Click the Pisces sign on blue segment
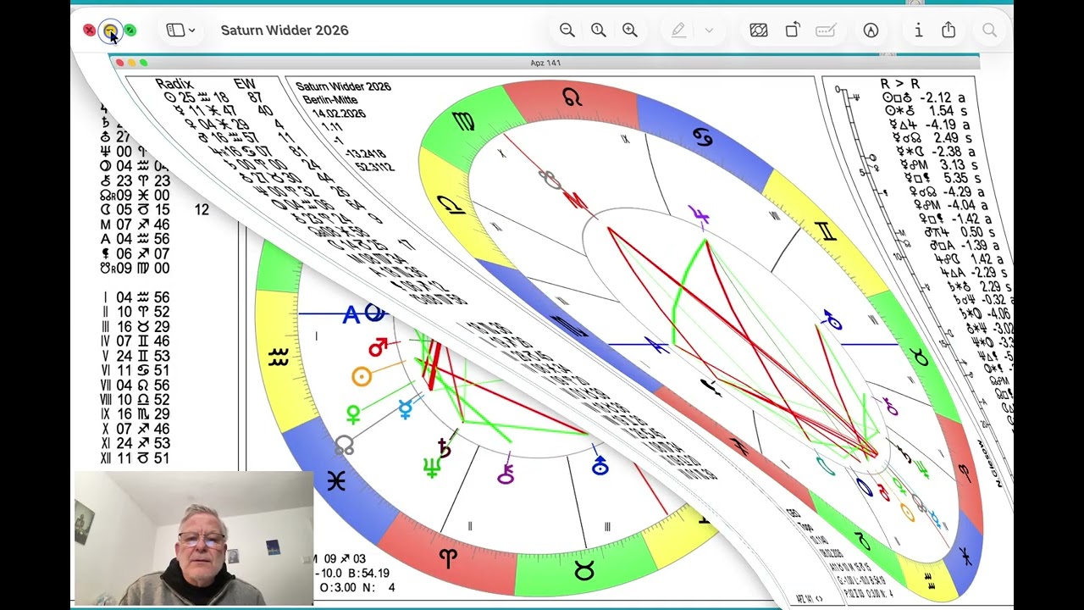This screenshot has height=610, width=1084. (x=336, y=481)
